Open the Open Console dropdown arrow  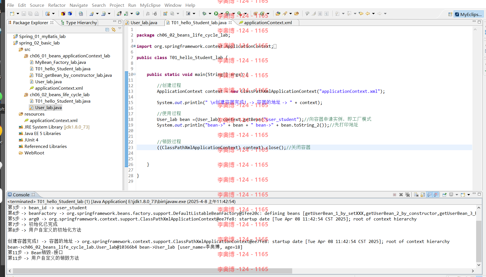pos(469,195)
